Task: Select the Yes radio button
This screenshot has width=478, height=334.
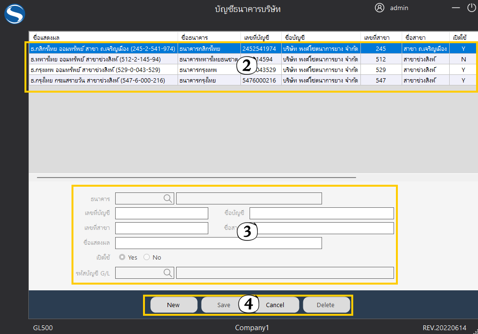Action: [122, 257]
